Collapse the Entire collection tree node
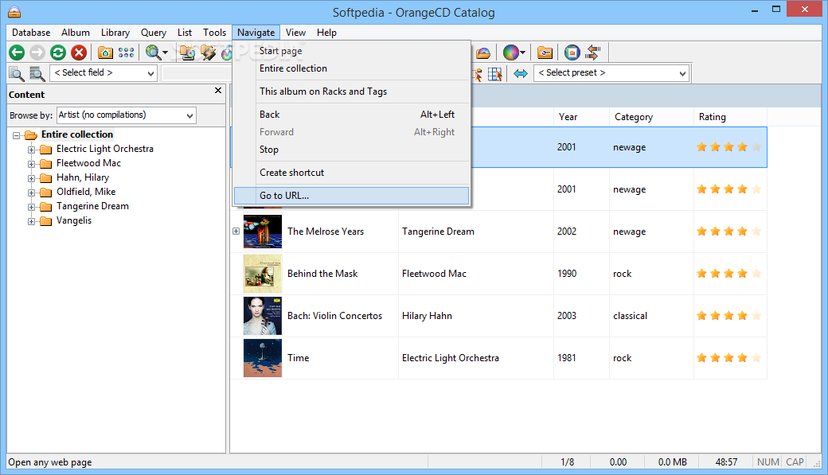The width and height of the screenshot is (828, 475). (x=17, y=135)
